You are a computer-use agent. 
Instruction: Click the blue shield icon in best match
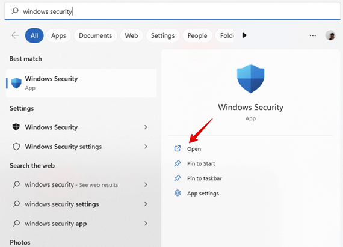(x=16, y=83)
